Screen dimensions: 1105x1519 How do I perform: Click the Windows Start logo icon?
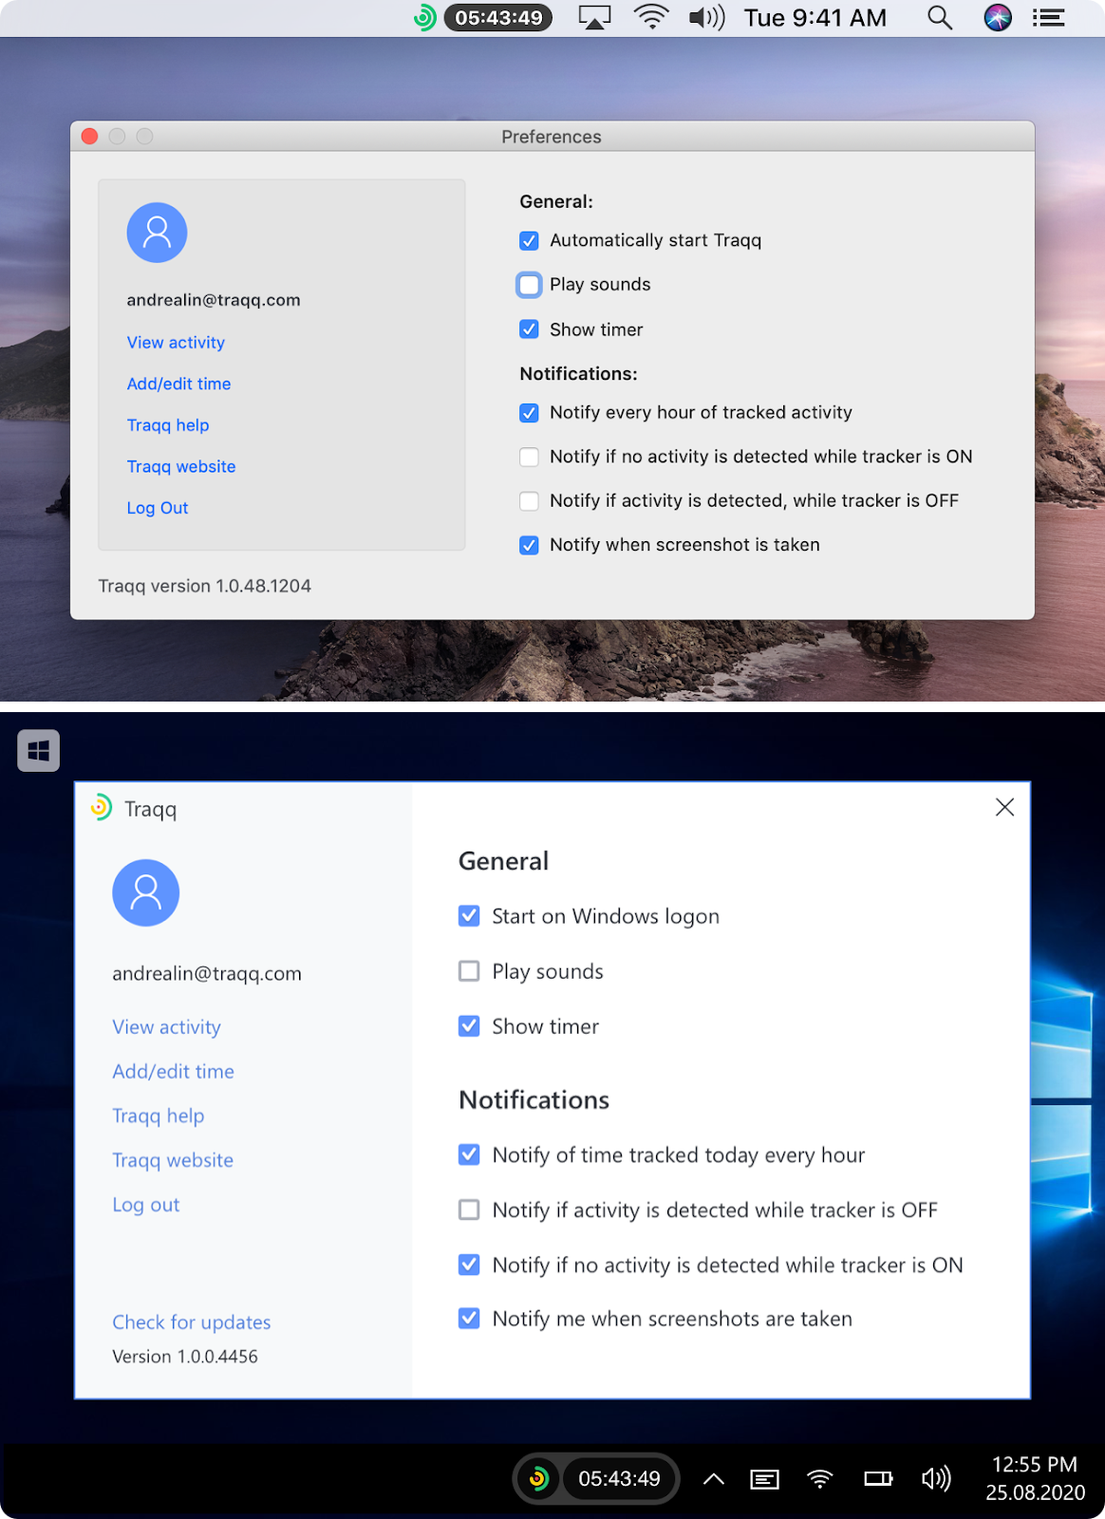coord(39,751)
